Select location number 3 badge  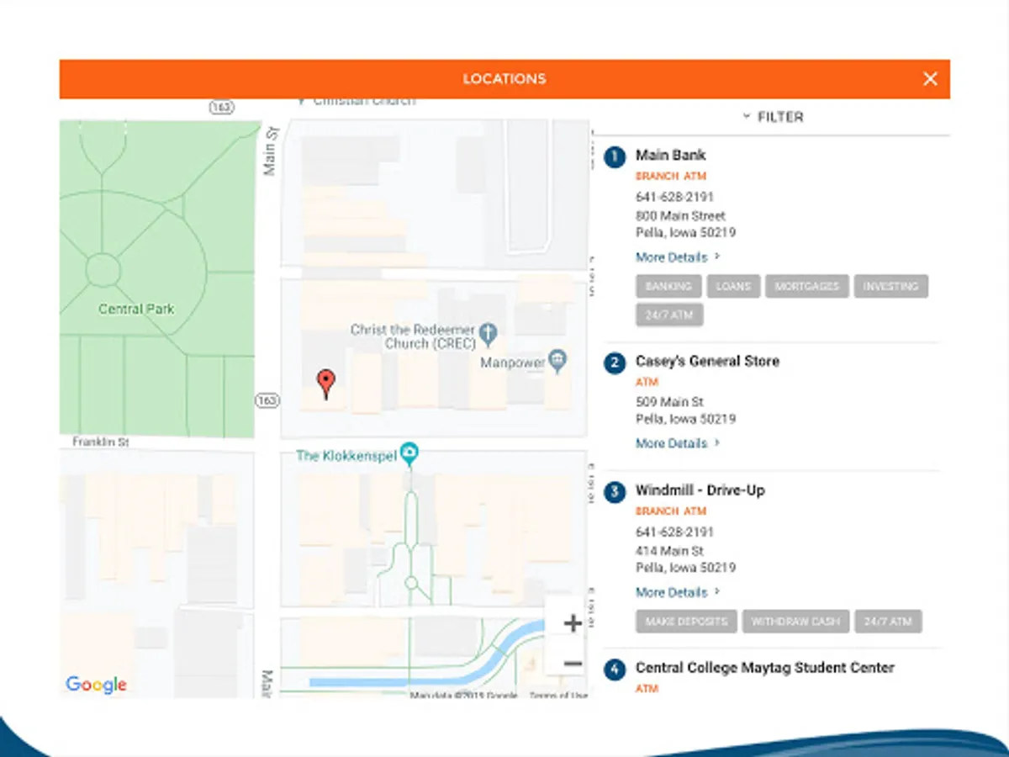pyautogui.click(x=615, y=492)
